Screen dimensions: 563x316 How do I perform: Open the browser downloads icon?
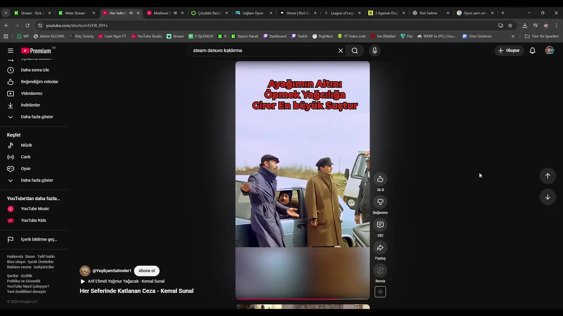[x=525, y=25]
